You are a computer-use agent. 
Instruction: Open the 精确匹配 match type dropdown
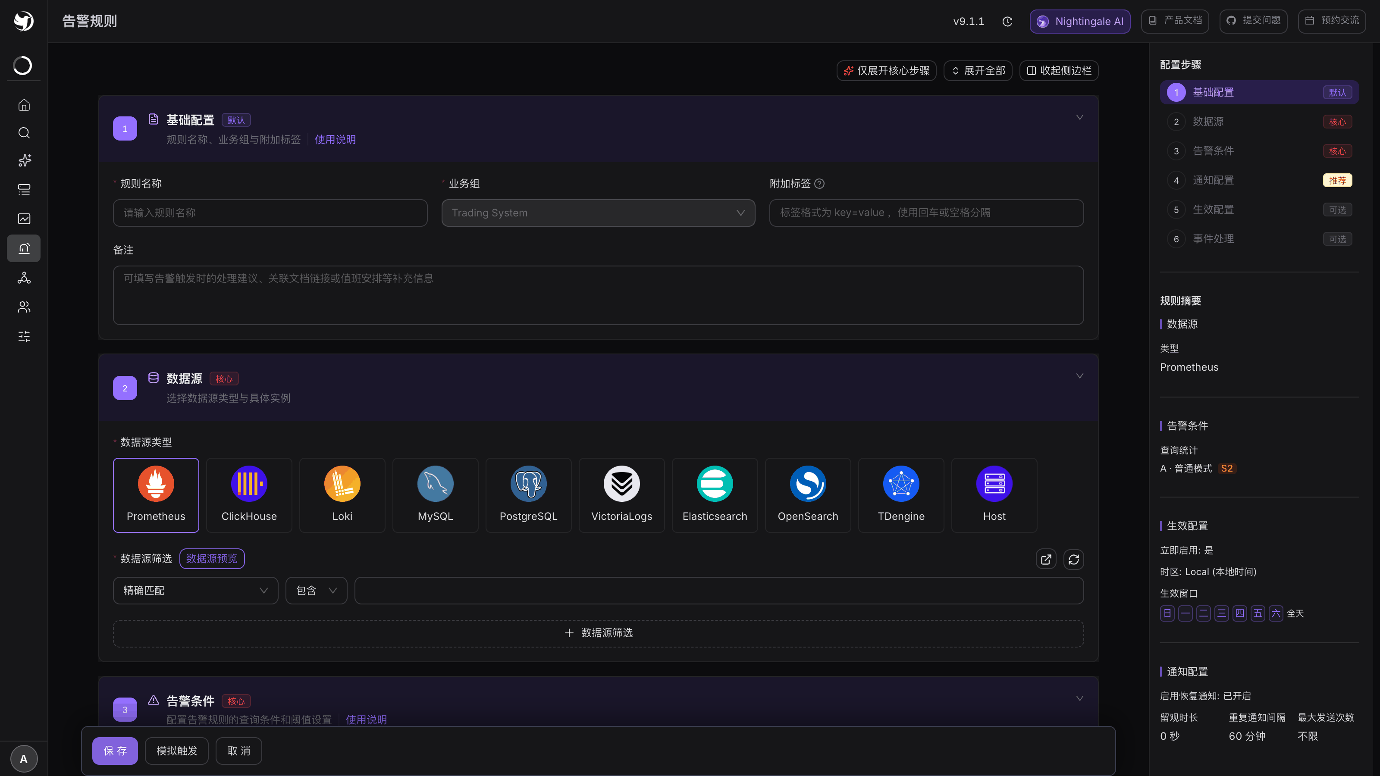pyautogui.click(x=195, y=590)
